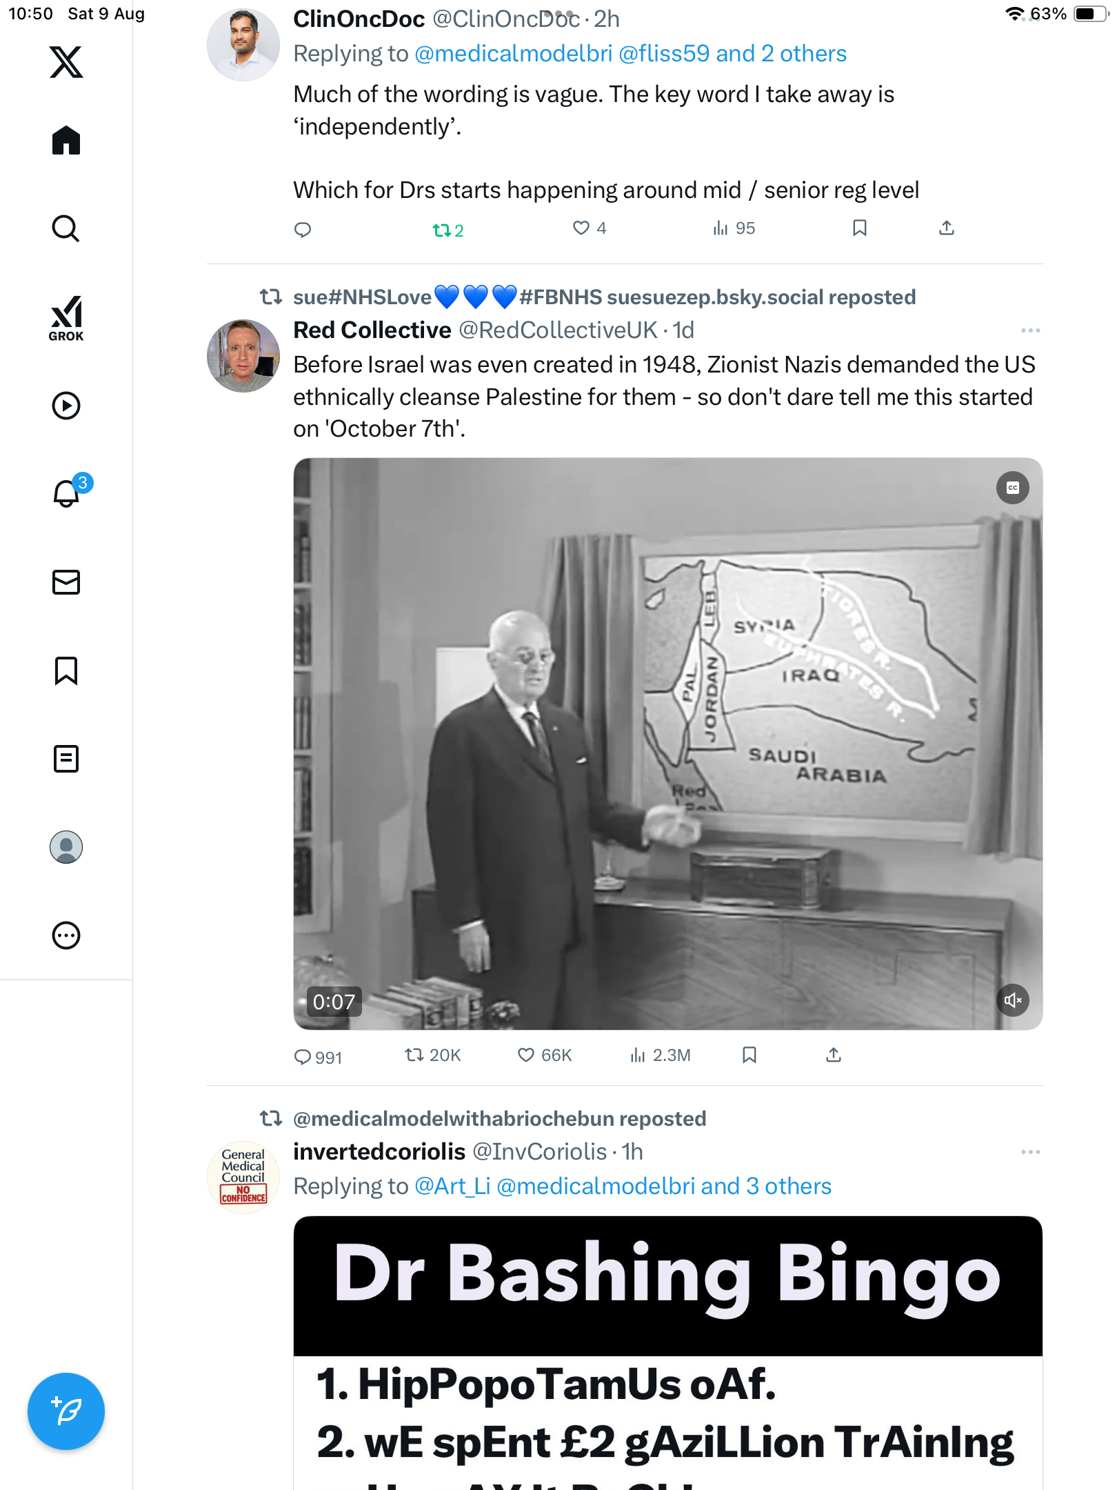The height and width of the screenshot is (1490, 1117).
Task: Expand the sidebar More menu
Action: pos(66,935)
